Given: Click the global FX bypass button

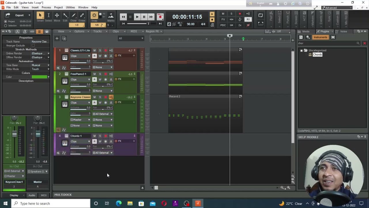Looking at the screenshot, I should (x=223, y=19).
